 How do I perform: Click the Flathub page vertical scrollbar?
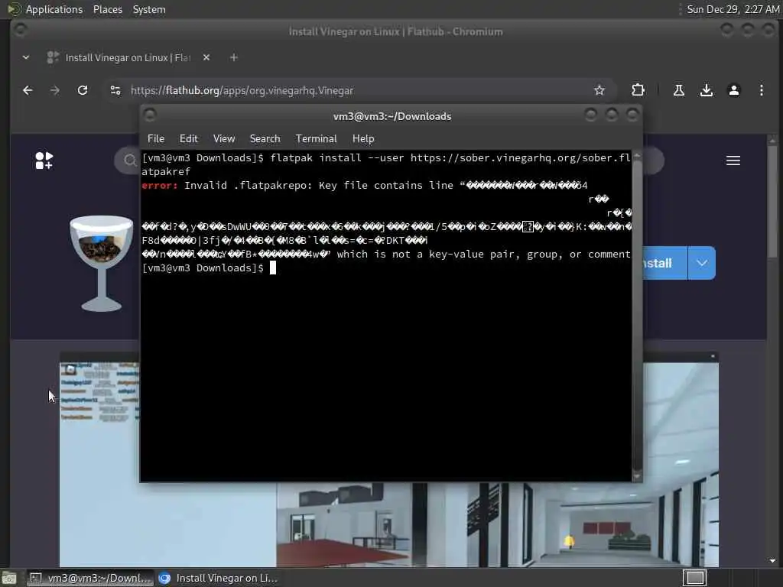click(772, 349)
